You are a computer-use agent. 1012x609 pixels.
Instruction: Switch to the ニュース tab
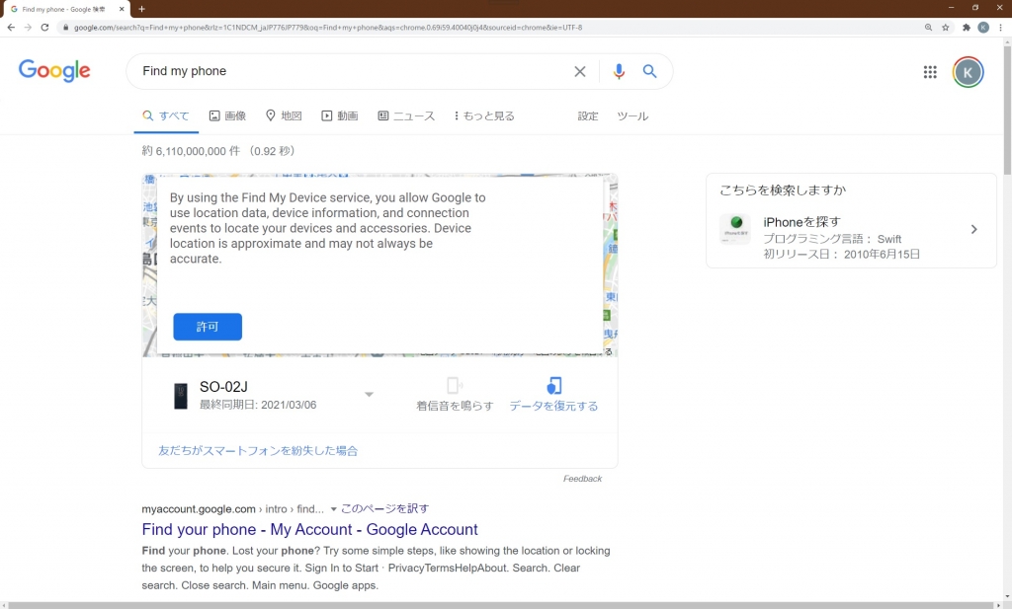406,116
